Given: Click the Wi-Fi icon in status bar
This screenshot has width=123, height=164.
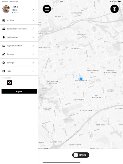Looking at the screenshot, I should [112, 1].
